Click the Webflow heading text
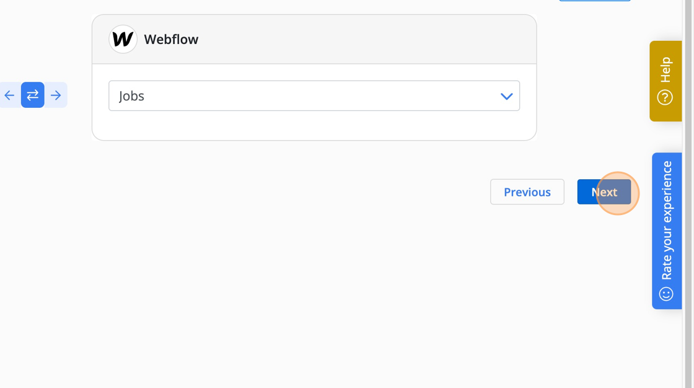The height and width of the screenshot is (388, 694). coord(171,40)
